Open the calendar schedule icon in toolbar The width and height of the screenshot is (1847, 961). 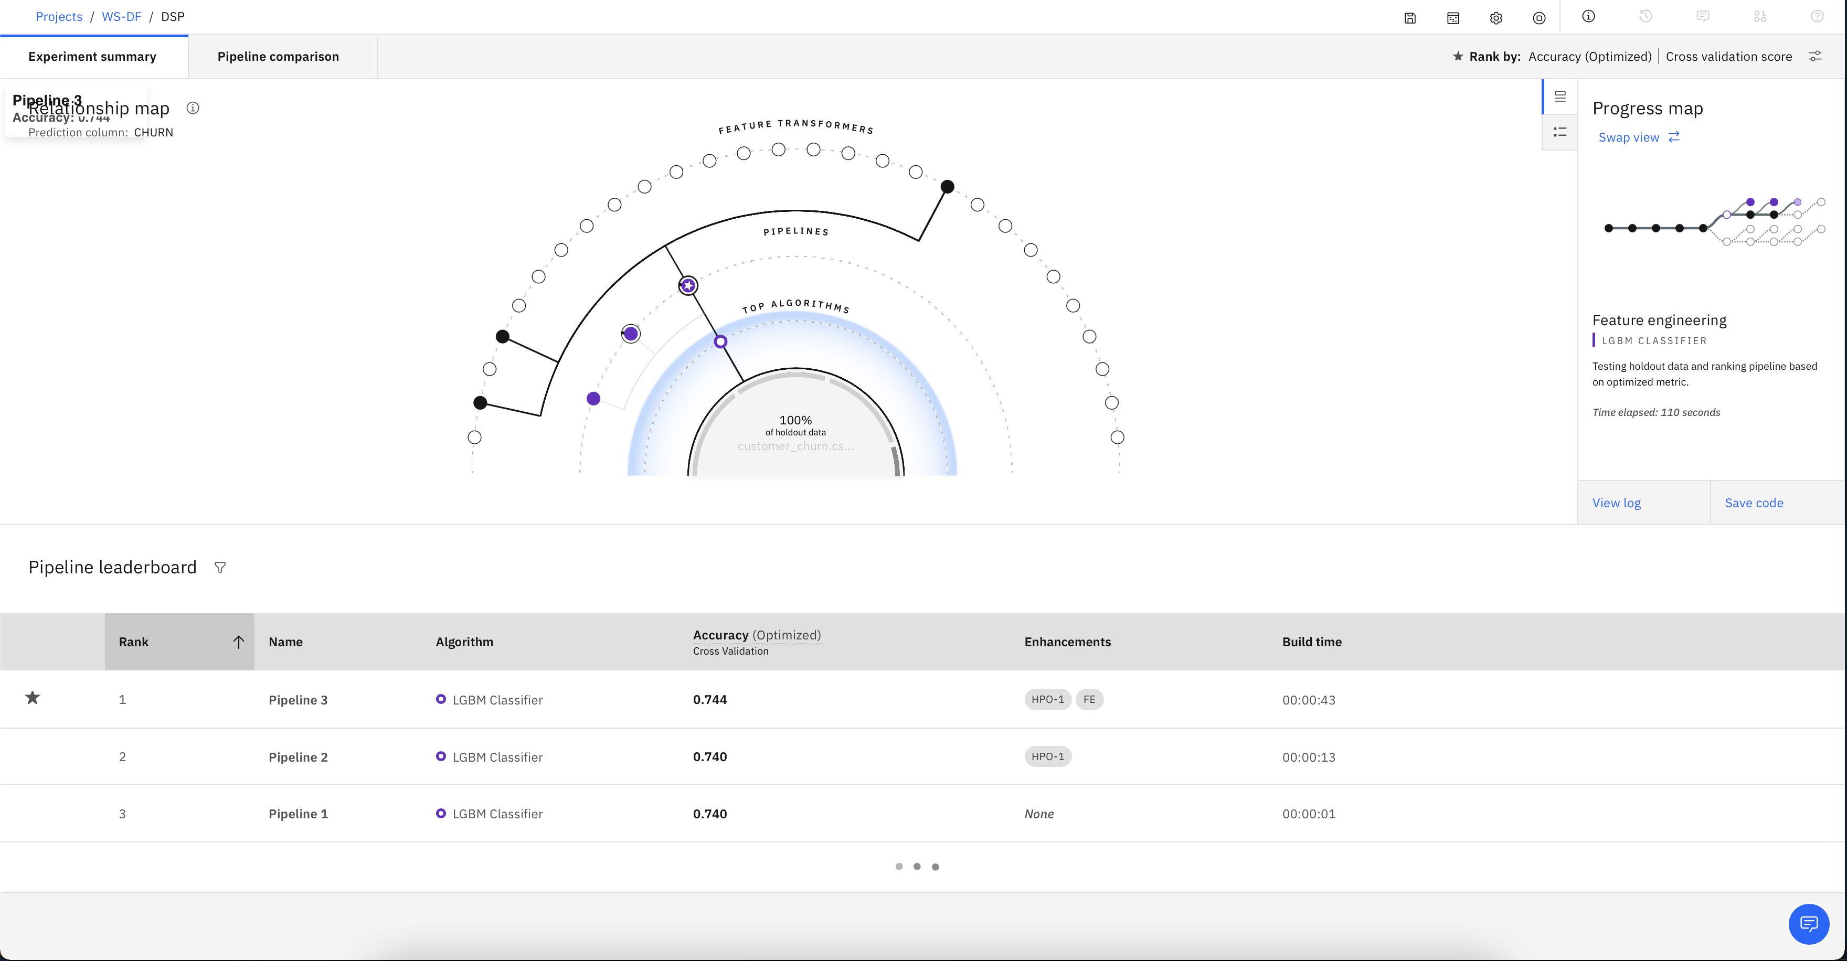tap(1452, 18)
